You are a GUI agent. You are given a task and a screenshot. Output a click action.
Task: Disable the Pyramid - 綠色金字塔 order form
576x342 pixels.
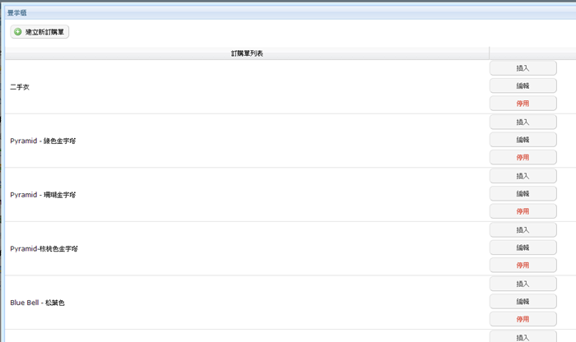[x=523, y=157]
